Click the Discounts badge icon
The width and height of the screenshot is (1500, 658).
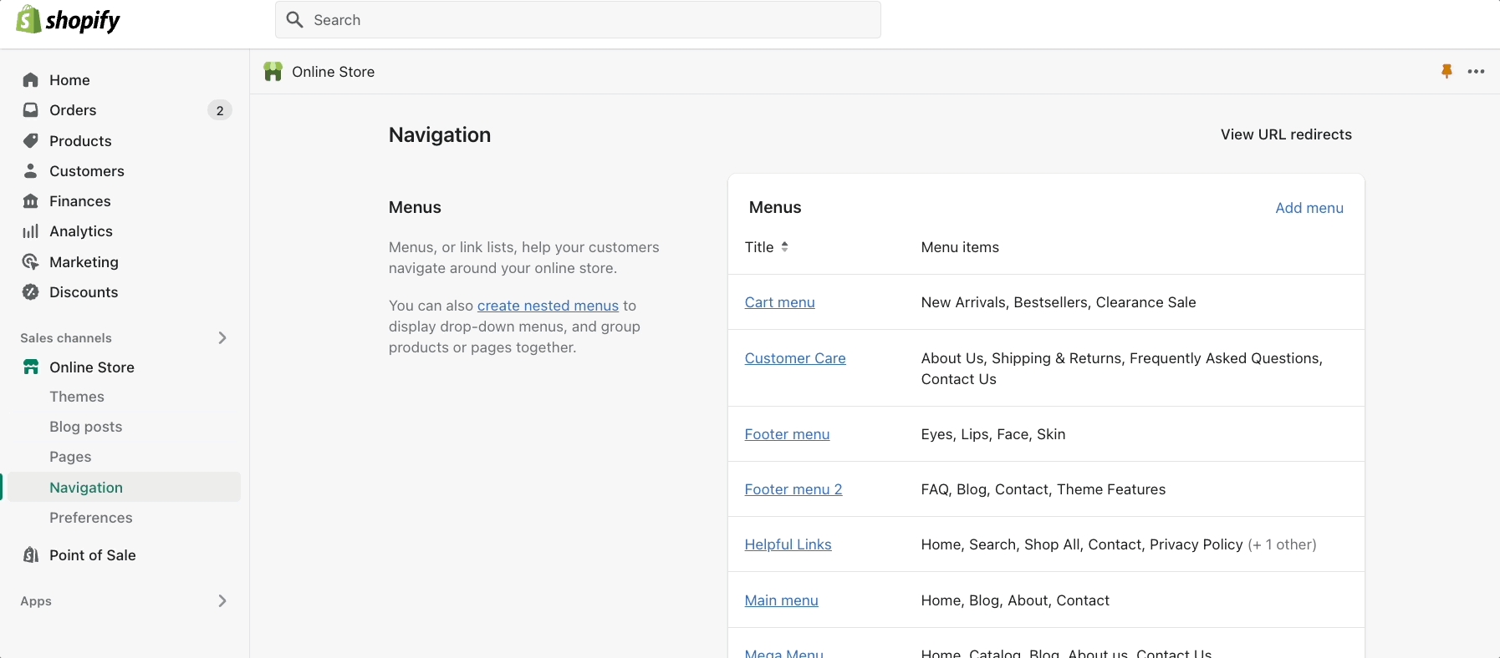31,292
